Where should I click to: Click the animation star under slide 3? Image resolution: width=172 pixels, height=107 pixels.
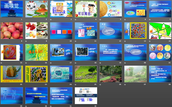click(51, 20)
